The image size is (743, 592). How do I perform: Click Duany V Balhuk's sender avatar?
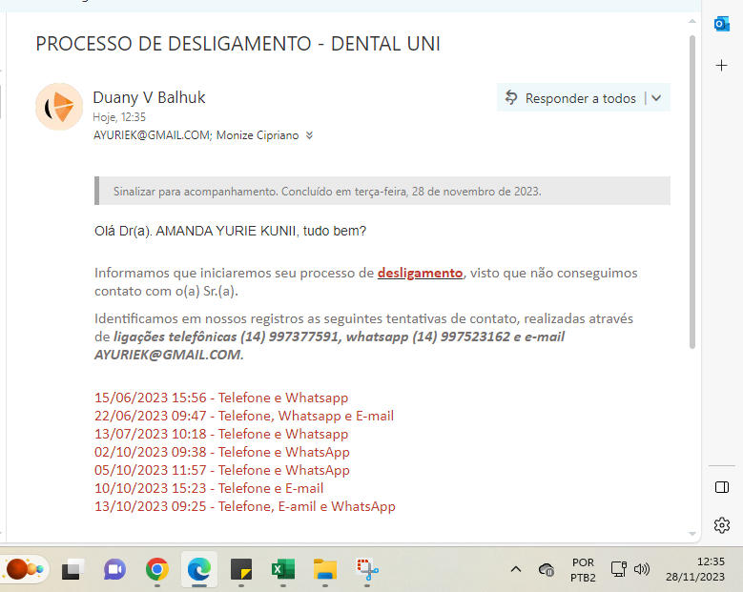point(59,107)
